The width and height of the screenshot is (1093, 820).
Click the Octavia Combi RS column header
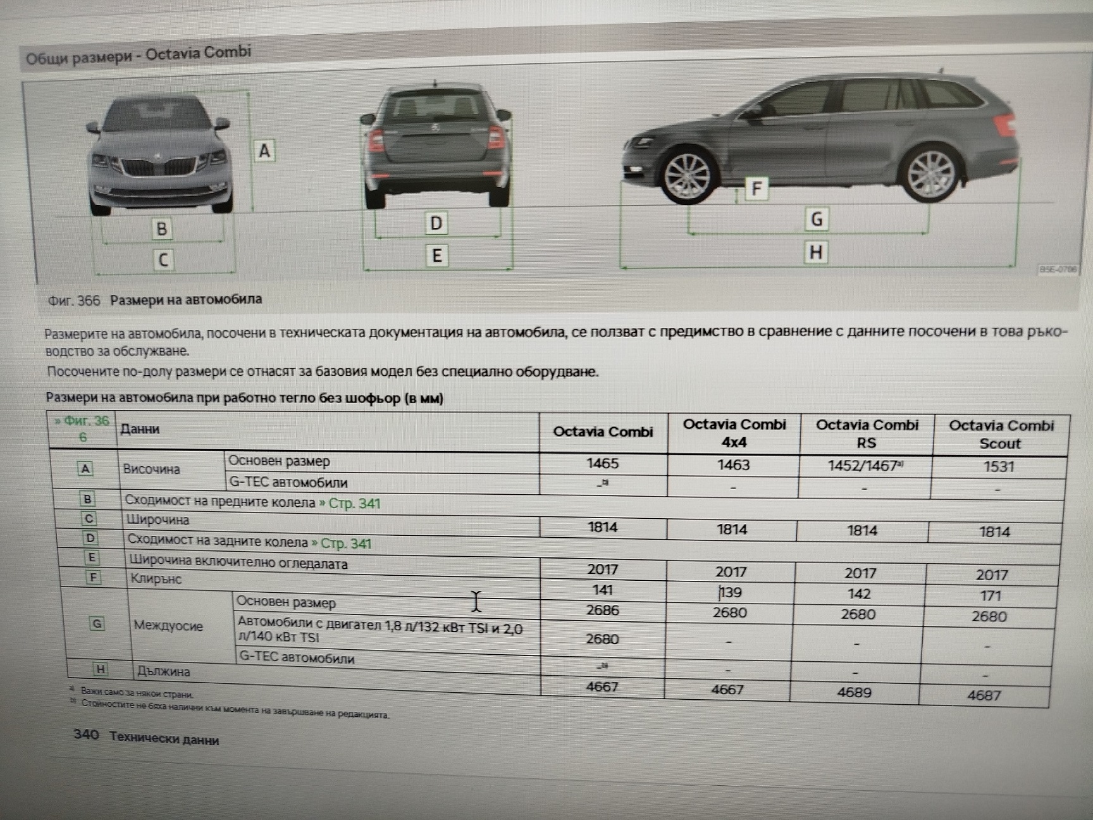pos(867,433)
